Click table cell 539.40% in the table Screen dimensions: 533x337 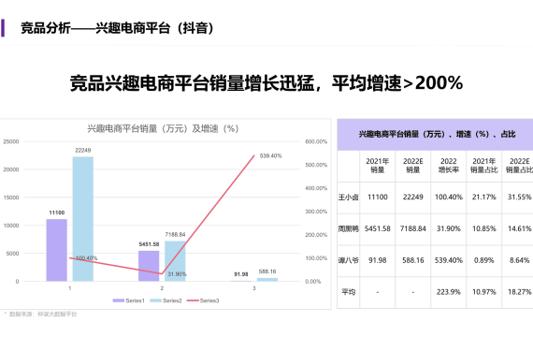[449, 260]
